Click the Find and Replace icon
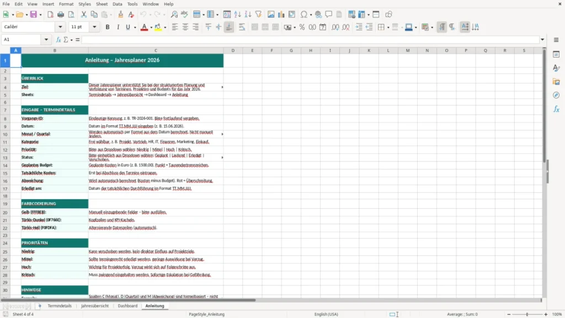The height and width of the screenshot is (318, 565). [x=174, y=14]
